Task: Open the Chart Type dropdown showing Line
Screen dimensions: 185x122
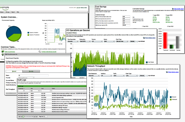Action: point(132,76)
